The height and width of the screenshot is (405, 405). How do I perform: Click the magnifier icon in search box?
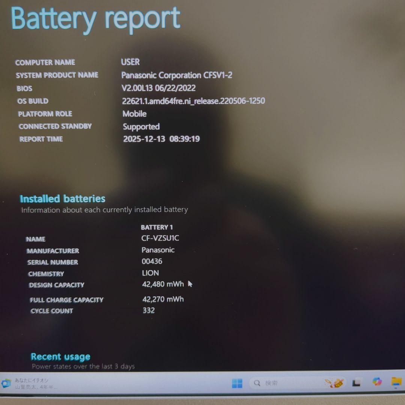(257, 383)
